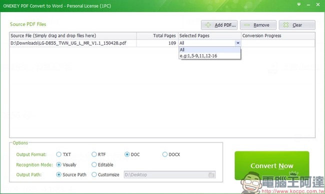
Task: Close the ONEKEY PDF window
Action: coord(318,4)
